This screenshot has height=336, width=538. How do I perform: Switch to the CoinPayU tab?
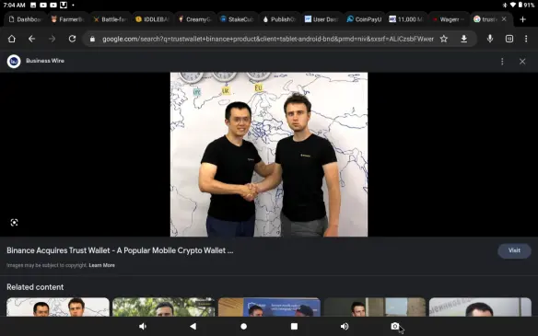364,19
